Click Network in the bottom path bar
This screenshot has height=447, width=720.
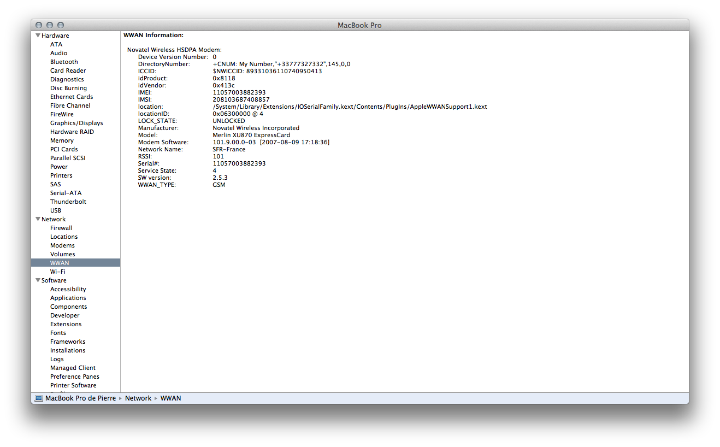click(x=138, y=398)
